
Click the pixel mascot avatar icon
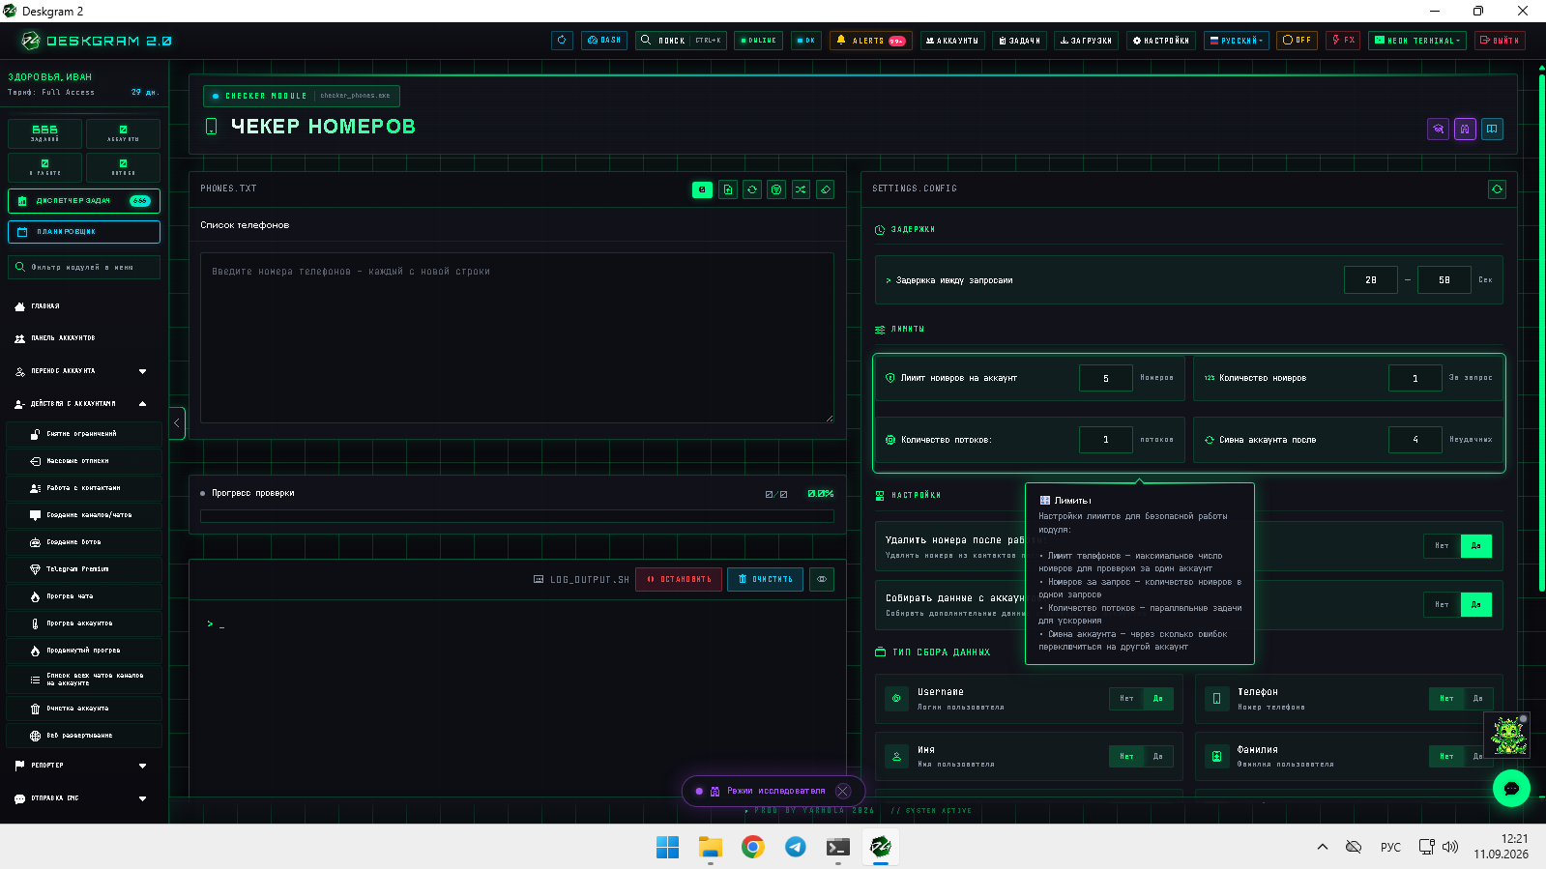[x=1508, y=736]
